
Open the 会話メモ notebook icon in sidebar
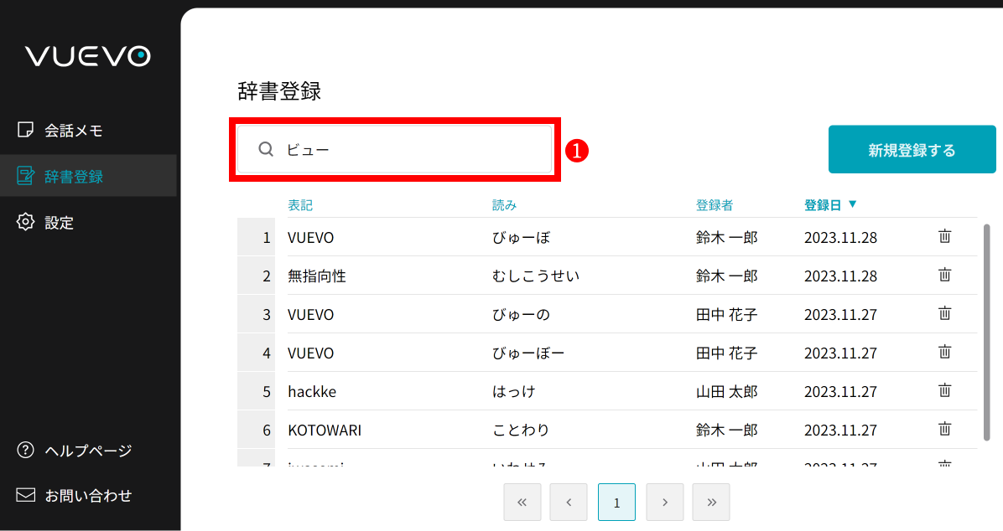coord(25,130)
